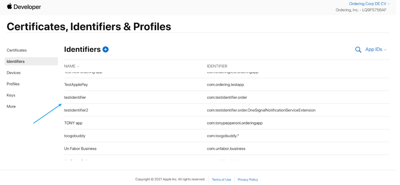400x185 pixels.
Task: Click the Ordering, Inc. team ID text
Action: pyautogui.click(x=361, y=10)
